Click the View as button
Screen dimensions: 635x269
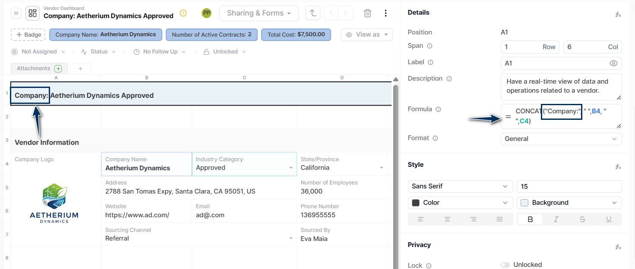[367, 34]
